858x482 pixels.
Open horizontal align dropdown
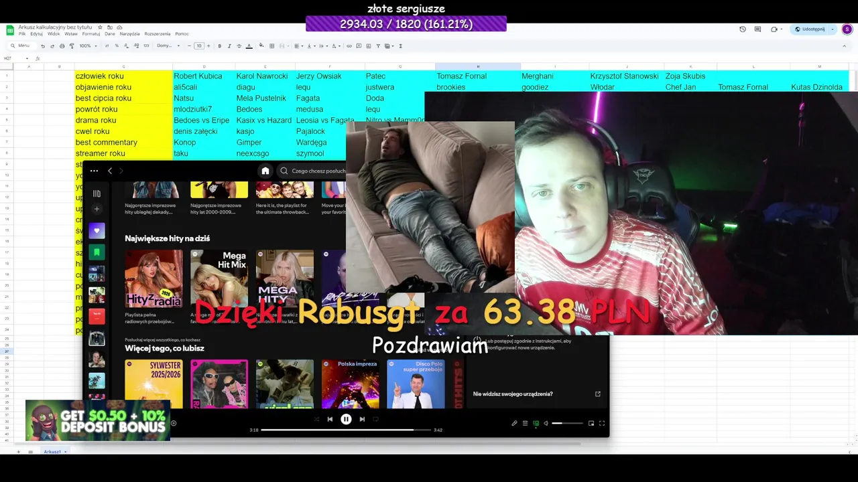coord(298,46)
